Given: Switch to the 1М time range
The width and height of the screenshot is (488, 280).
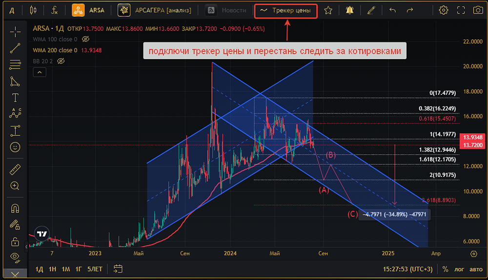Looking at the screenshot, I should click(66, 269).
